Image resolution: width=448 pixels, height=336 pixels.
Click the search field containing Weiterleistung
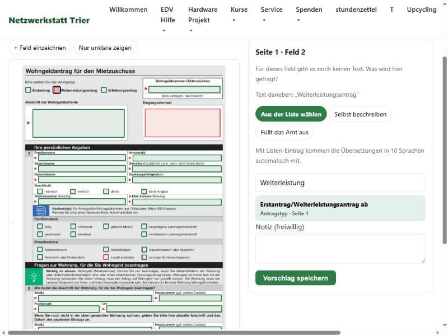(340, 183)
